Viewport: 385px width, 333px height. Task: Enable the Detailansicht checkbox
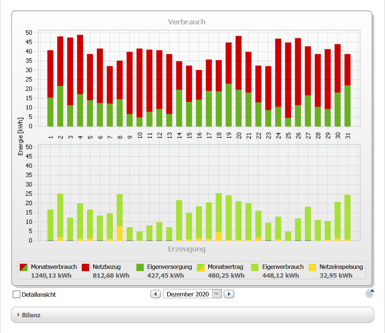[16, 294]
